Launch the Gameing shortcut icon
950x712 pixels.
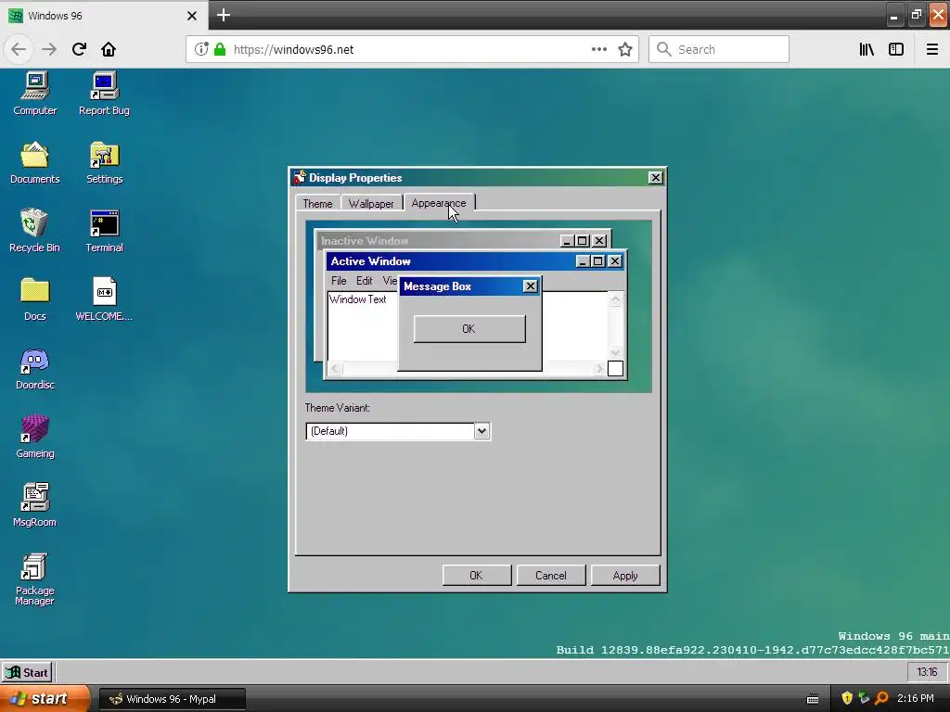click(35, 436)
